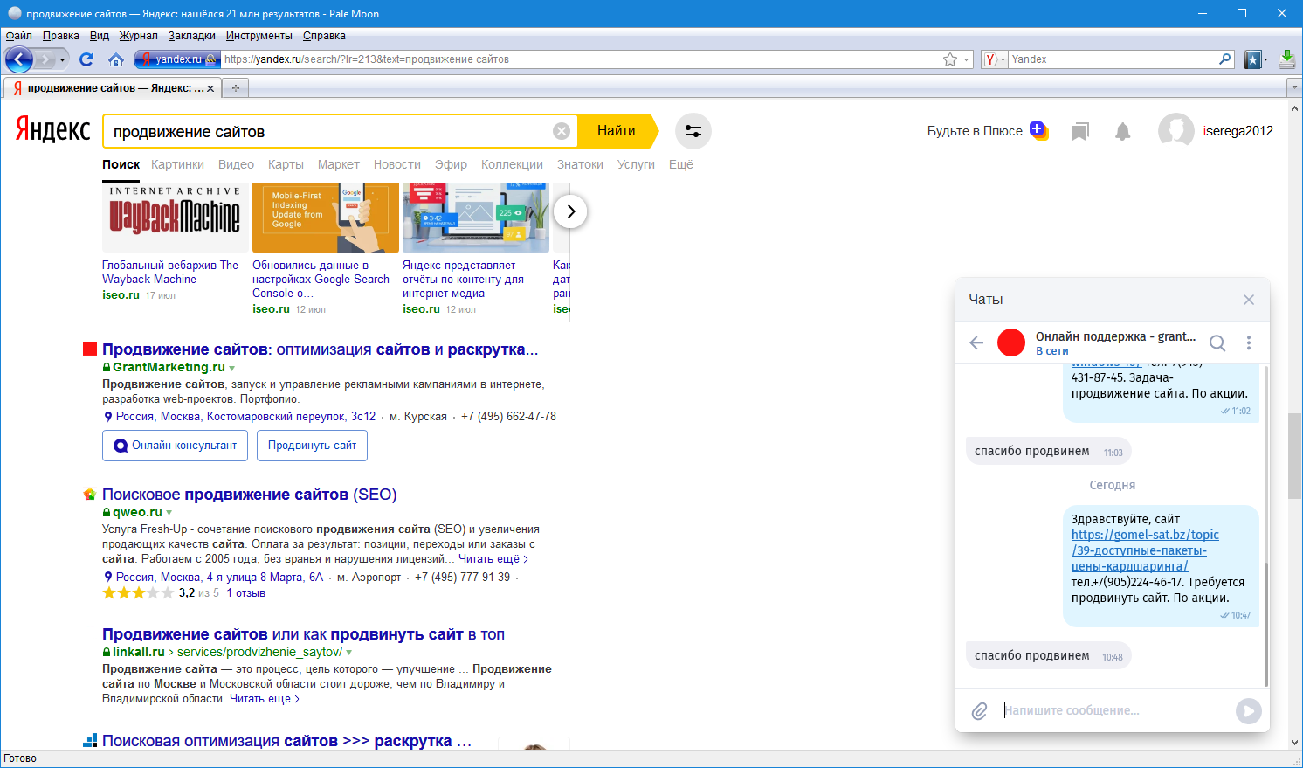Expand the URL bar history dropdown
1303x768 pixels.
[967, 59]
